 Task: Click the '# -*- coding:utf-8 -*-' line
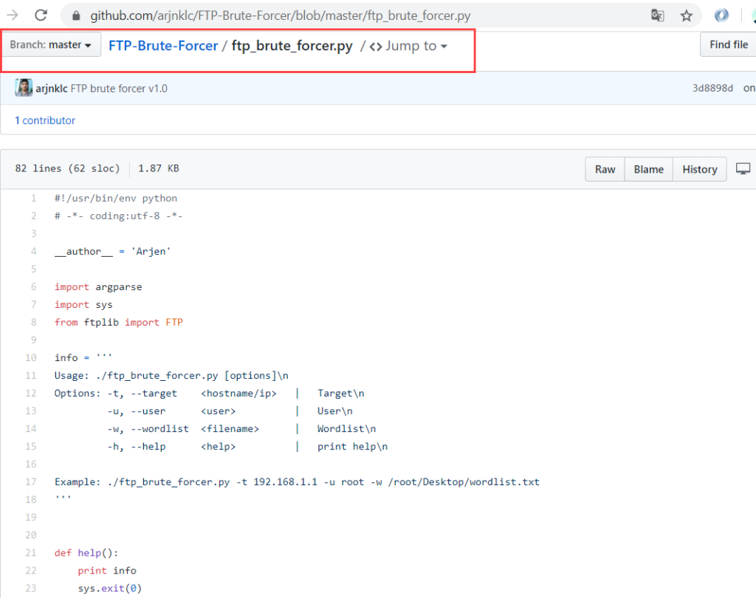[x=119, y=216]
